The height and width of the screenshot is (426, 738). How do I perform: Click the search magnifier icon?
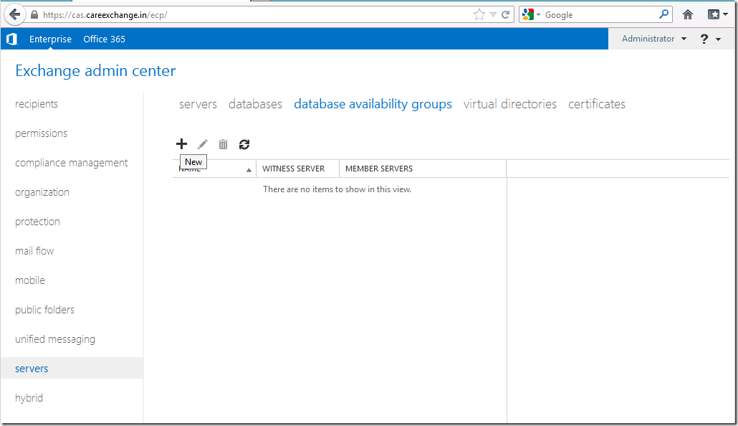[x=663, y=14]
